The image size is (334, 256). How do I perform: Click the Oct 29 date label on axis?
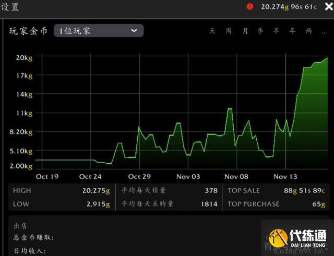(139, 176)
